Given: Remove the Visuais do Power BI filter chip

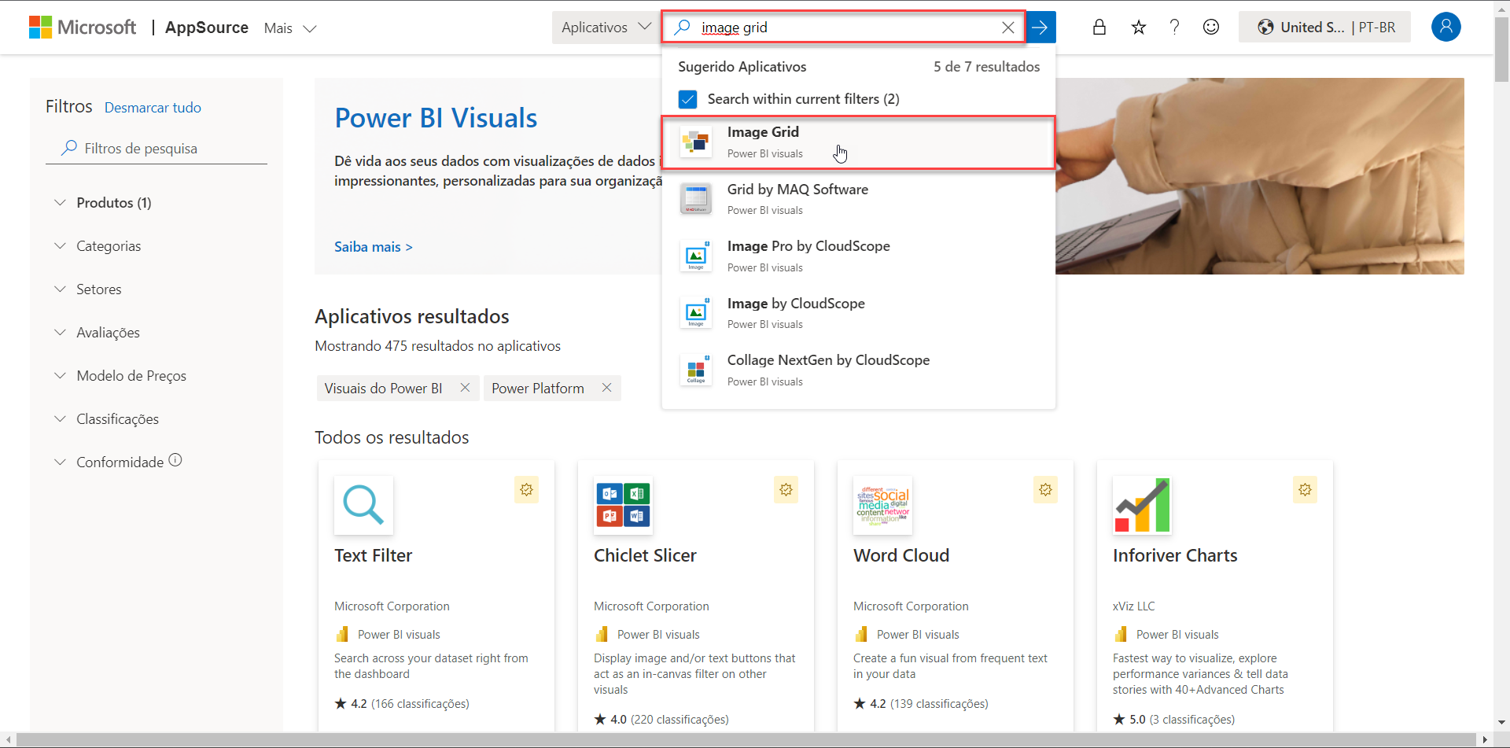Looking at the screenshot, I should coord(465,388).
